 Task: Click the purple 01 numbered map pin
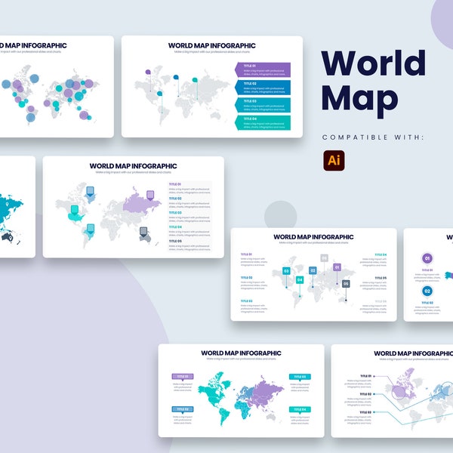click(x=337, y=267)
